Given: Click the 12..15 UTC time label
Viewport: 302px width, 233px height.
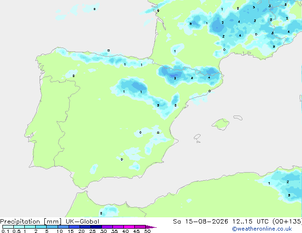Looking at the screenshot, I should (250, 222).
